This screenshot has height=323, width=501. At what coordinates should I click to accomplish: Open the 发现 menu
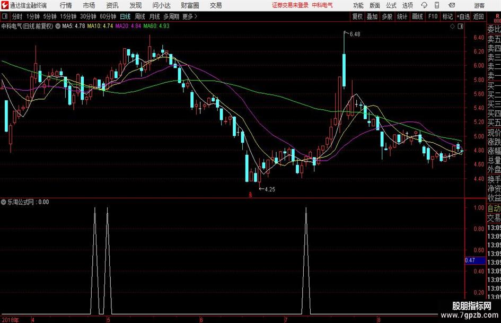click(136, 5)
